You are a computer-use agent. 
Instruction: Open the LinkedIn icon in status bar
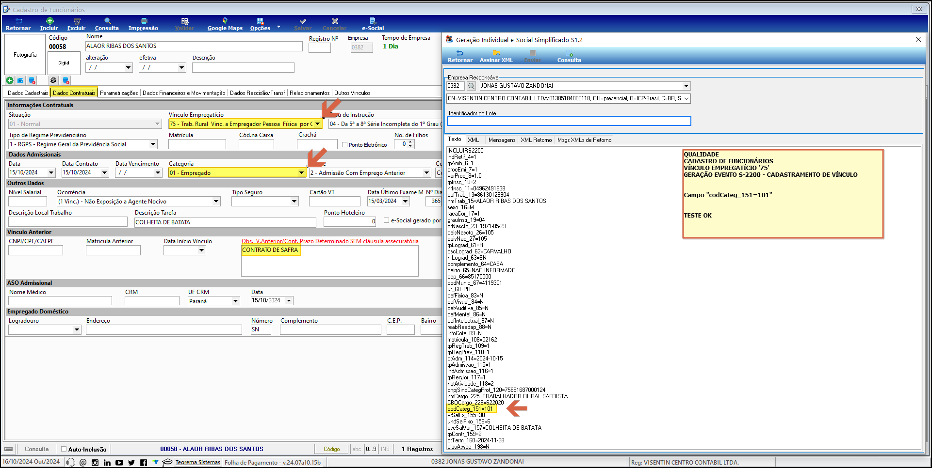107,462
